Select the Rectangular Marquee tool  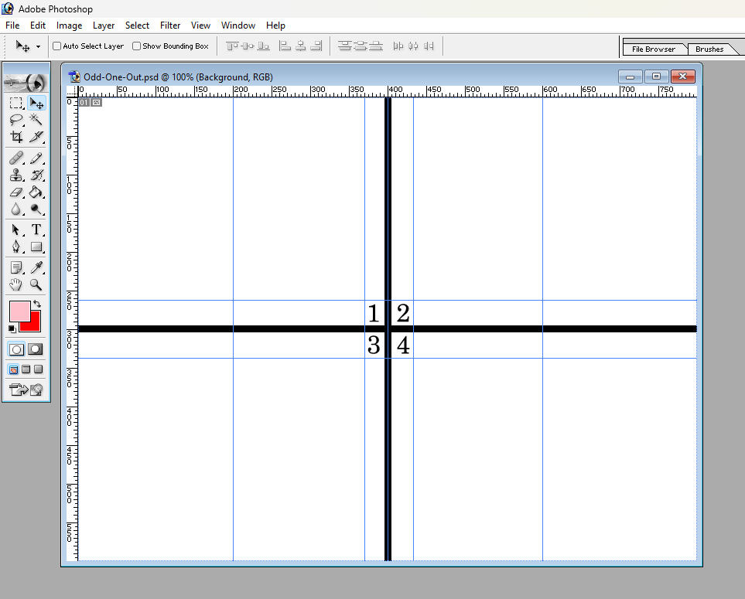click(16, 103)
